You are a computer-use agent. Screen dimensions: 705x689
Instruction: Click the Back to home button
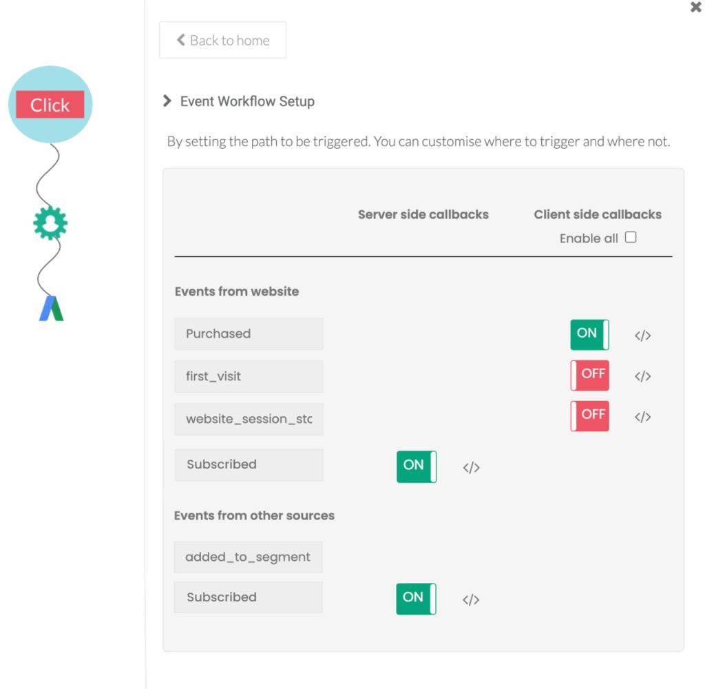[x=222, y=40]
